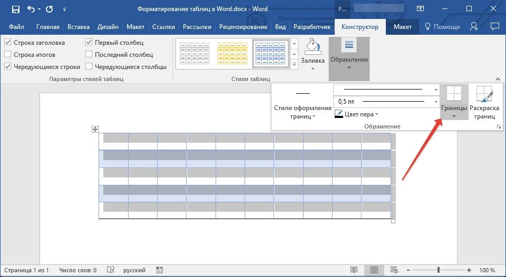Open the comments speech bubble icon
Image resolution: width=506 pixels, height=277 pixels.
click(495, 26)
